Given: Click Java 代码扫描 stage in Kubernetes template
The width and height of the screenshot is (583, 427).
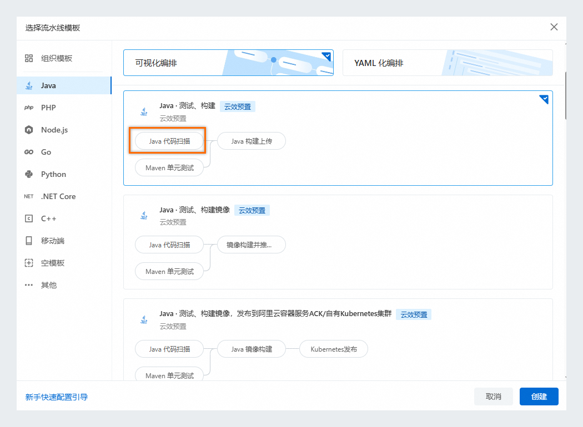Looking at the screenshot, I should tap(169, 349).
